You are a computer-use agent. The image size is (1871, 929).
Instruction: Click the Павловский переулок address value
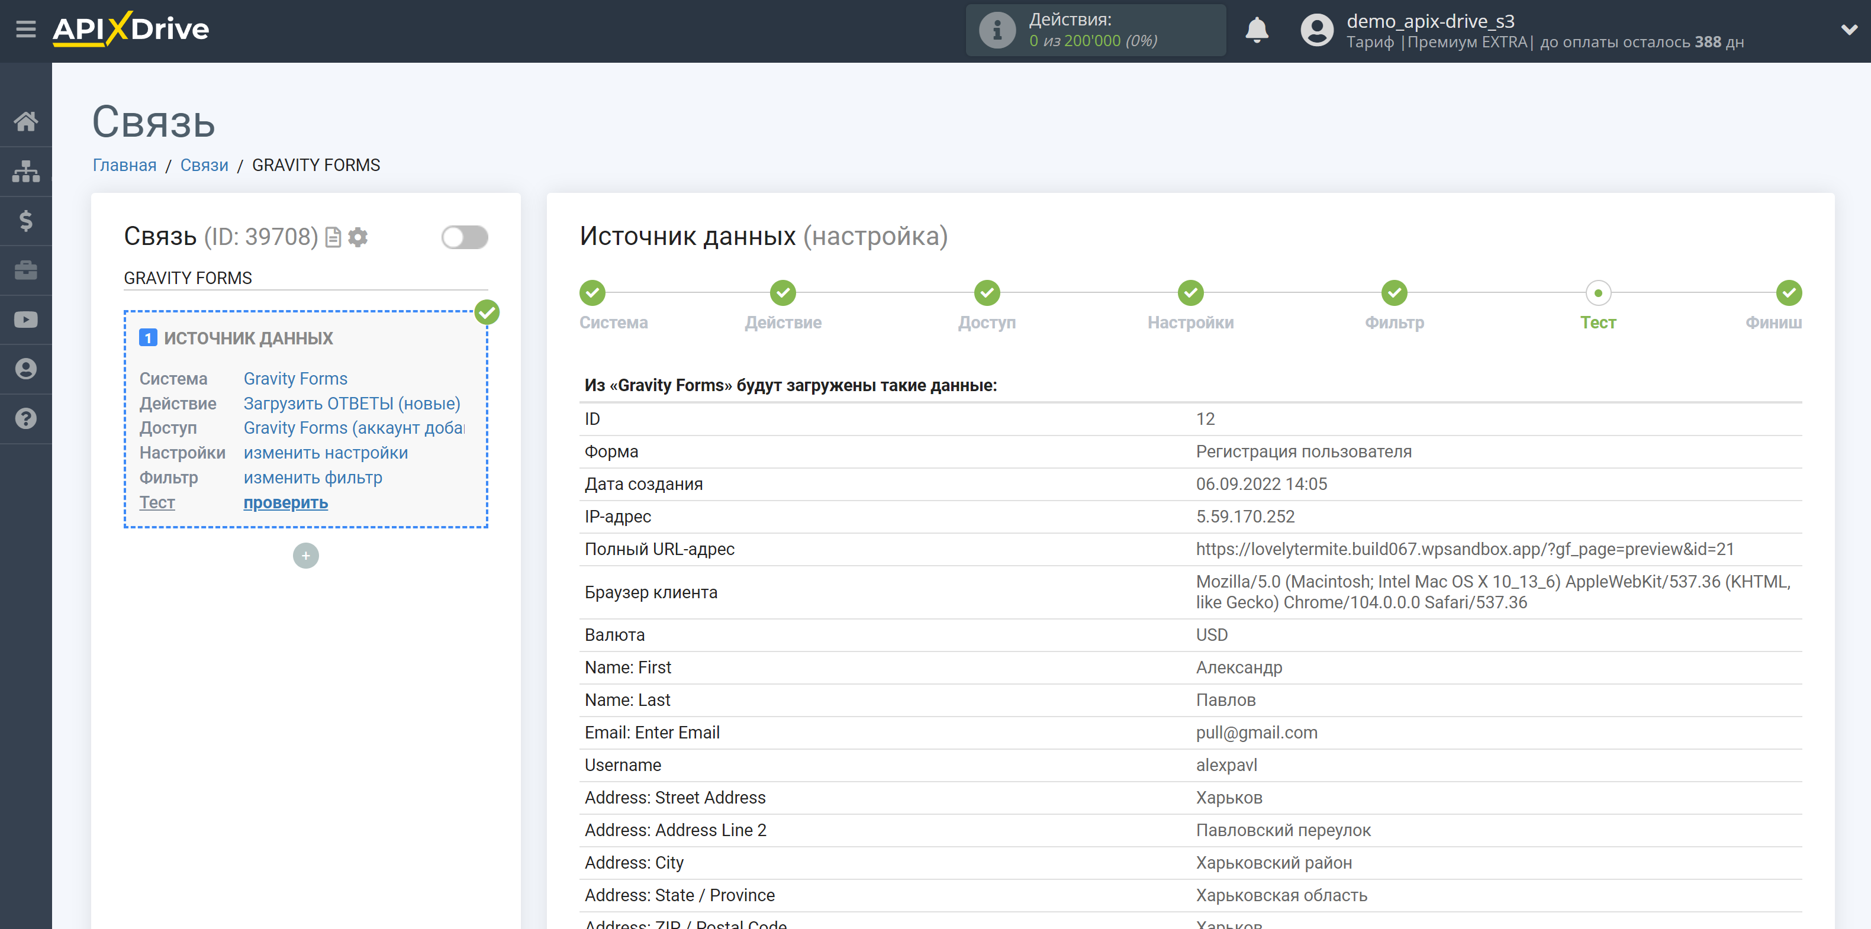1283,830
